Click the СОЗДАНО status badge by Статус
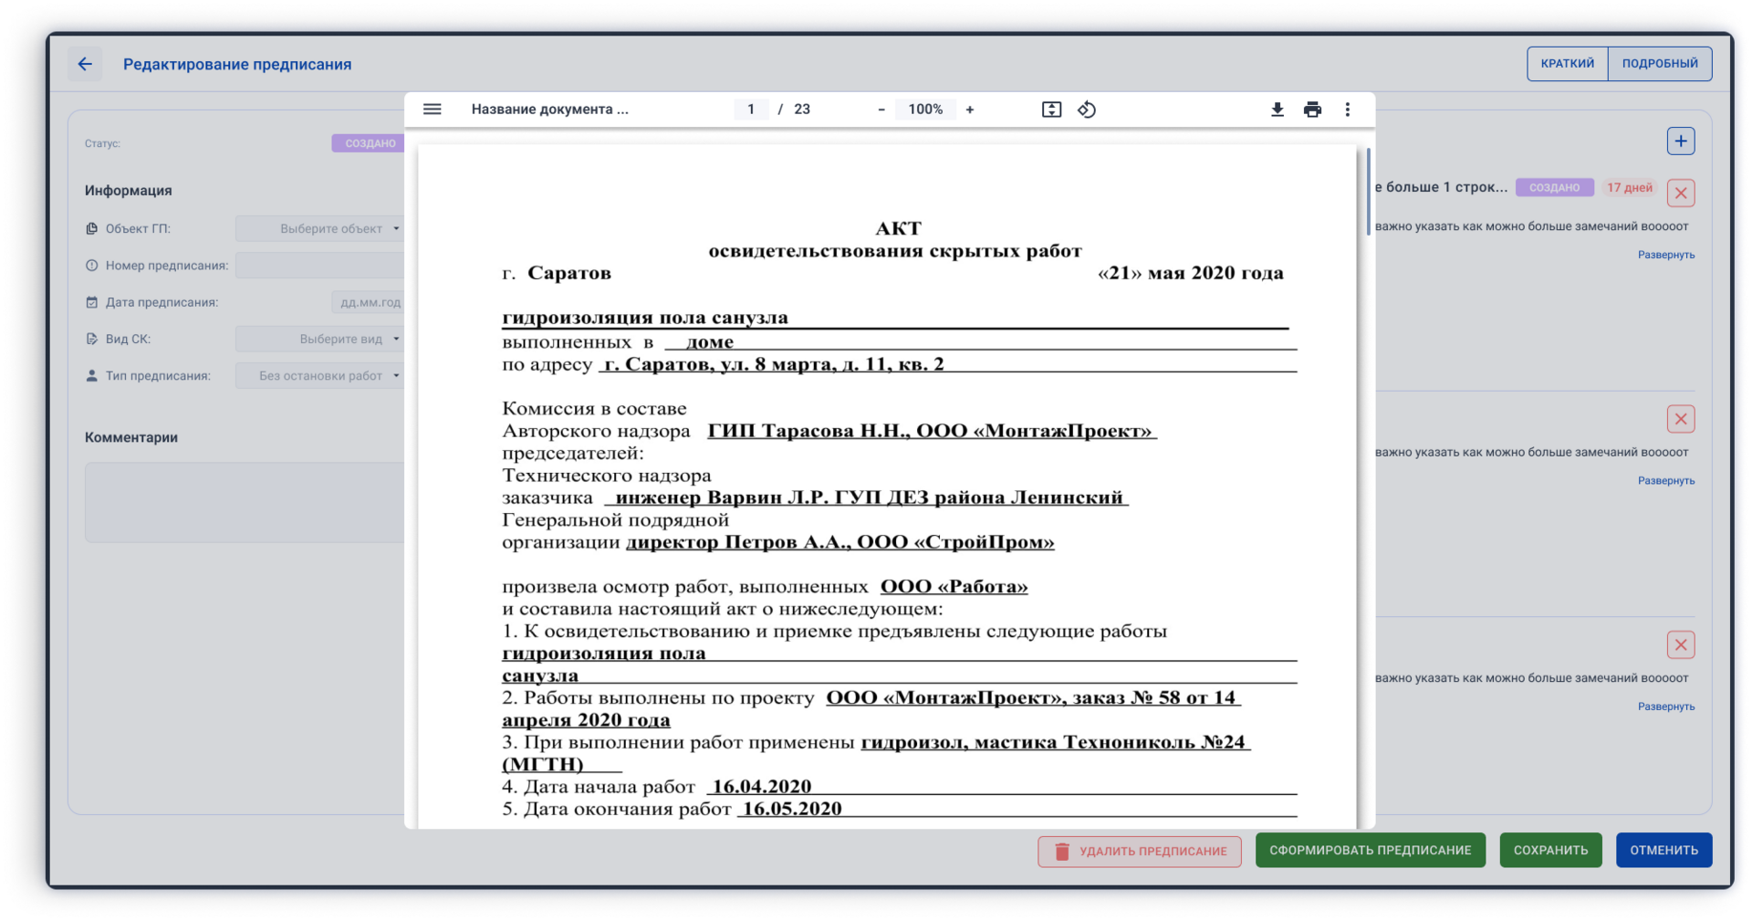This screenshot has width=1752, height=921. point(370,143)
